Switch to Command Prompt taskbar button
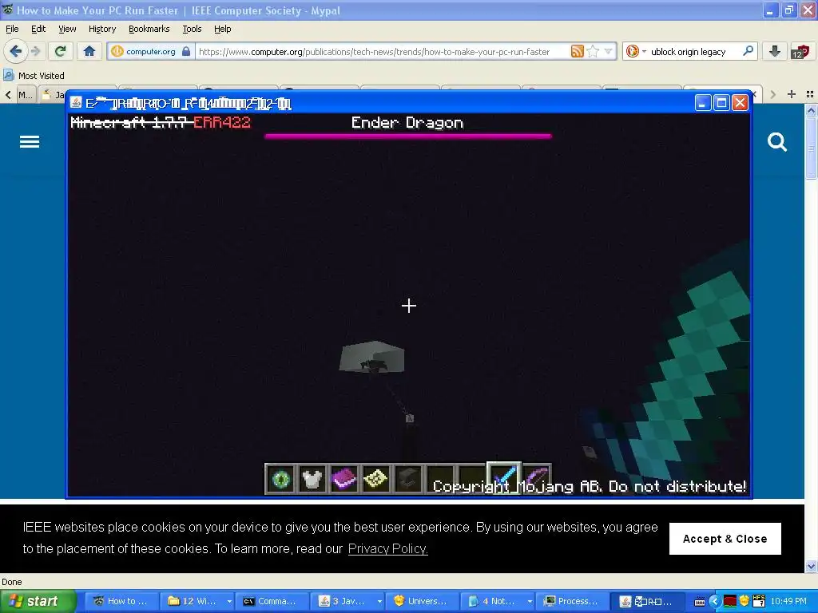 pyautogui.click(x=272, y=601)
